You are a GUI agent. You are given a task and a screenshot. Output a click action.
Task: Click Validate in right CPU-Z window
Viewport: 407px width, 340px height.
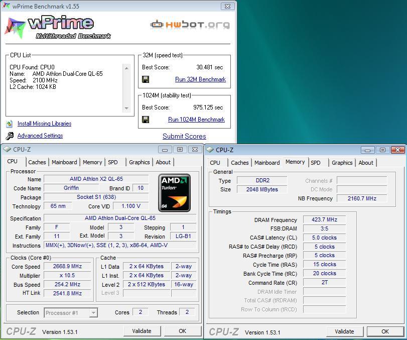(x=344, y=331)
